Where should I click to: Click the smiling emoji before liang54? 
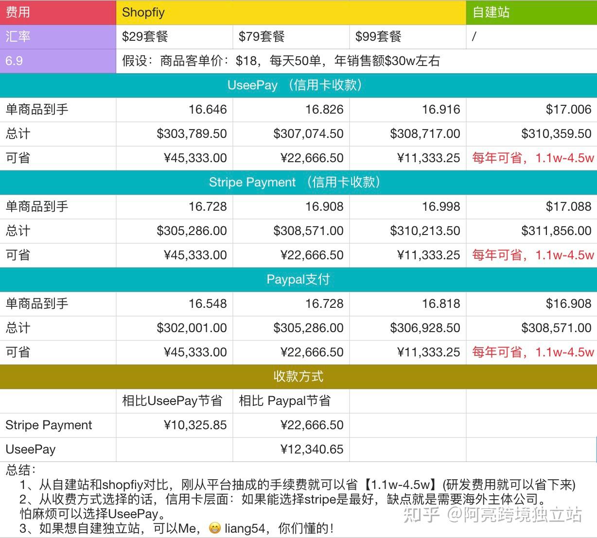pos(214,528)
